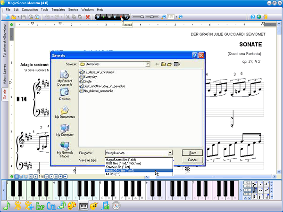Select the rest symbol button
Screen dimensions: 283x212
255,196
